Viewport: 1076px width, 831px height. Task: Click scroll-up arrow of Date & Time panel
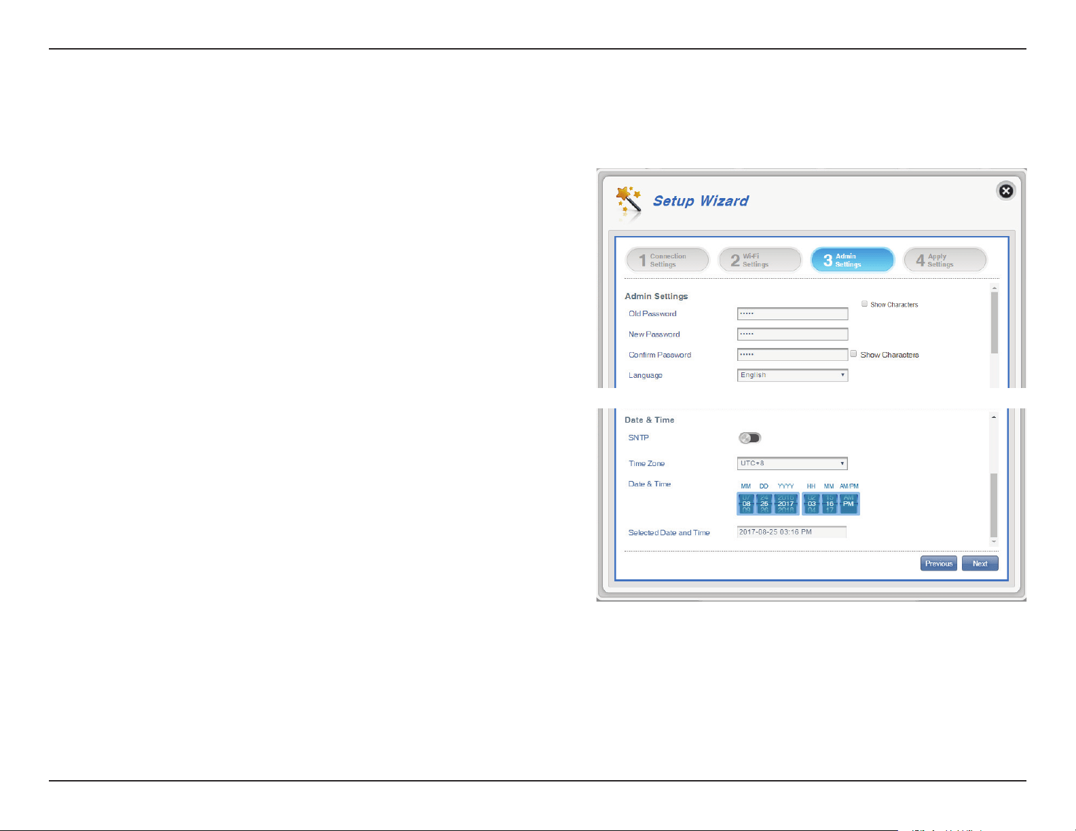coord(994,417)
